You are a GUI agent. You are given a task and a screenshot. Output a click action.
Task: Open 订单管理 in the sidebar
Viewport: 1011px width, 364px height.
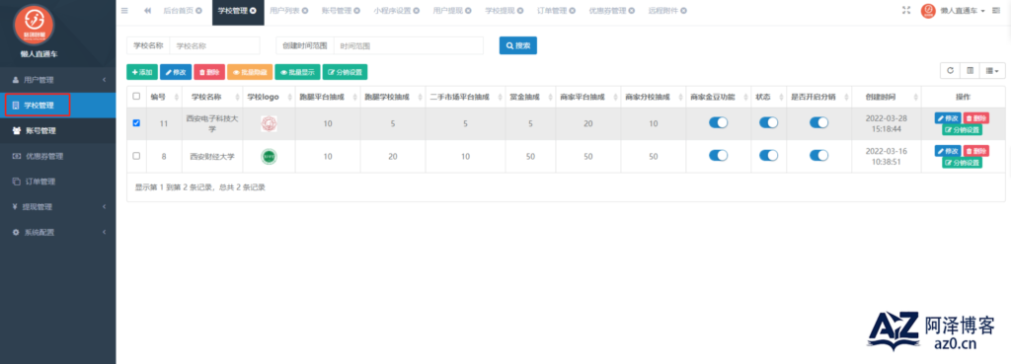tap(58, 182)
